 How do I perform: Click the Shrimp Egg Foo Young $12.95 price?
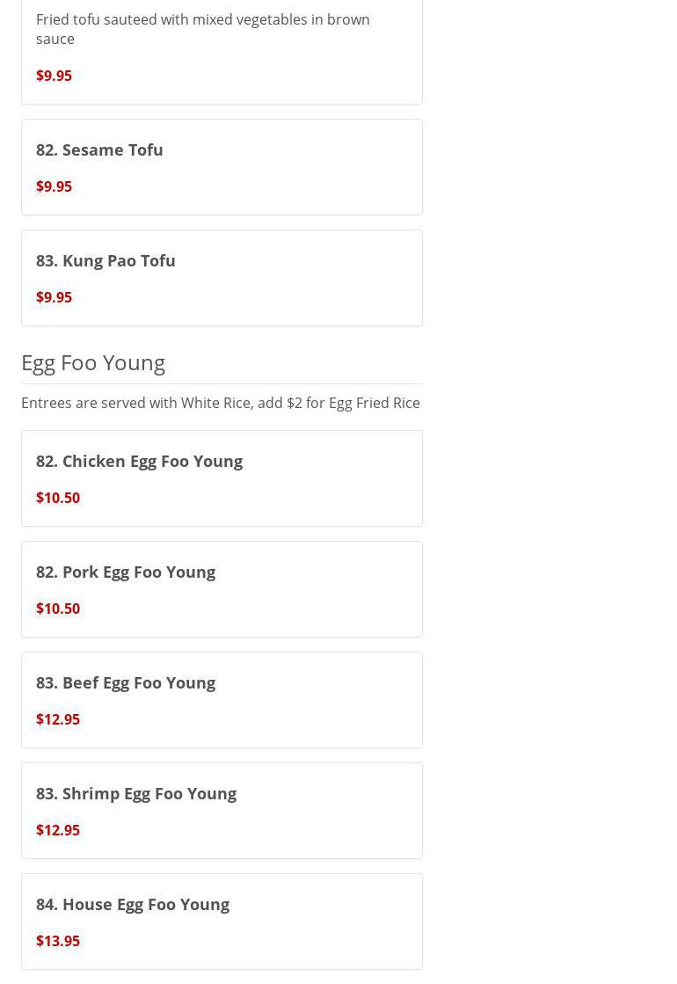coord(58,830)
